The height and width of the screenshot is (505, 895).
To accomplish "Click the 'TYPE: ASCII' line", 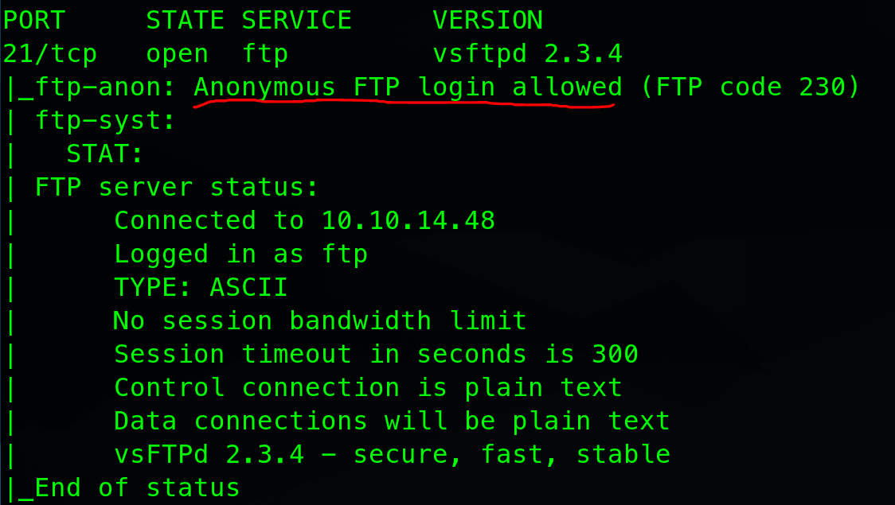I will pos(201,288).
